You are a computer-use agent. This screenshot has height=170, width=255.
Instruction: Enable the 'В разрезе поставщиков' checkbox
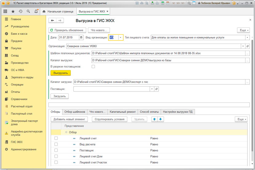[x=93, y=66]
